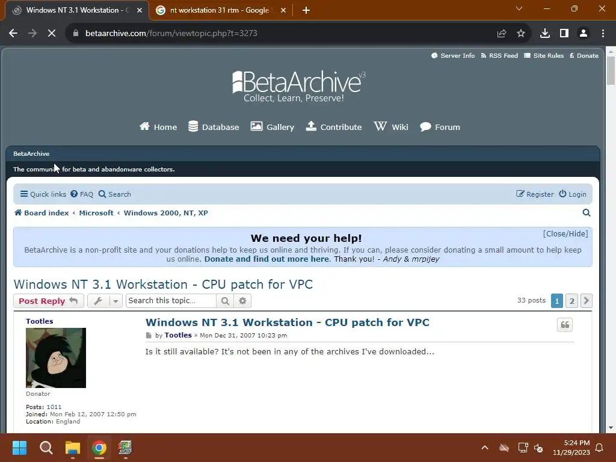Open the notifications bell

(600, 448)
